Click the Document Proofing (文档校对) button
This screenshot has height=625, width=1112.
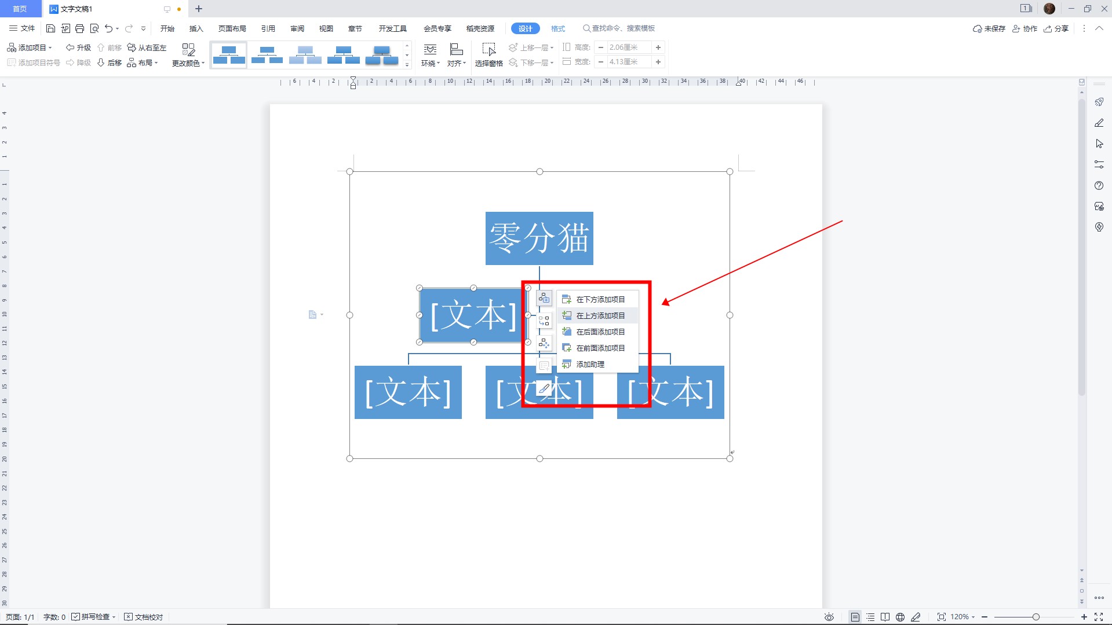click(144, 617)
